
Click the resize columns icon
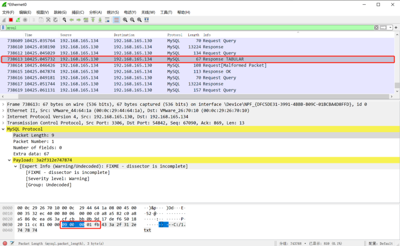pos(147,20)
